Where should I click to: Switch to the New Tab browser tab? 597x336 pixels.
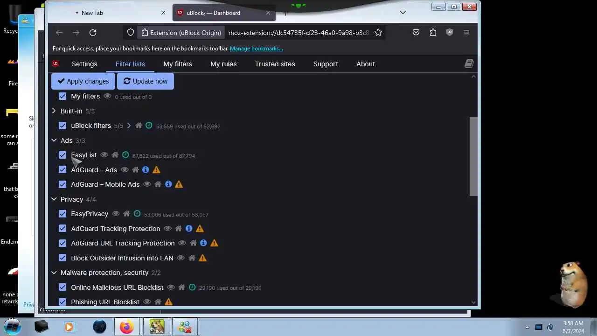(117, 13)
